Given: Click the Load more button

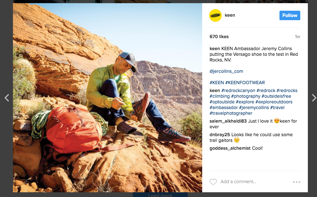Looking at the screenshot, I should click(160, 195).
